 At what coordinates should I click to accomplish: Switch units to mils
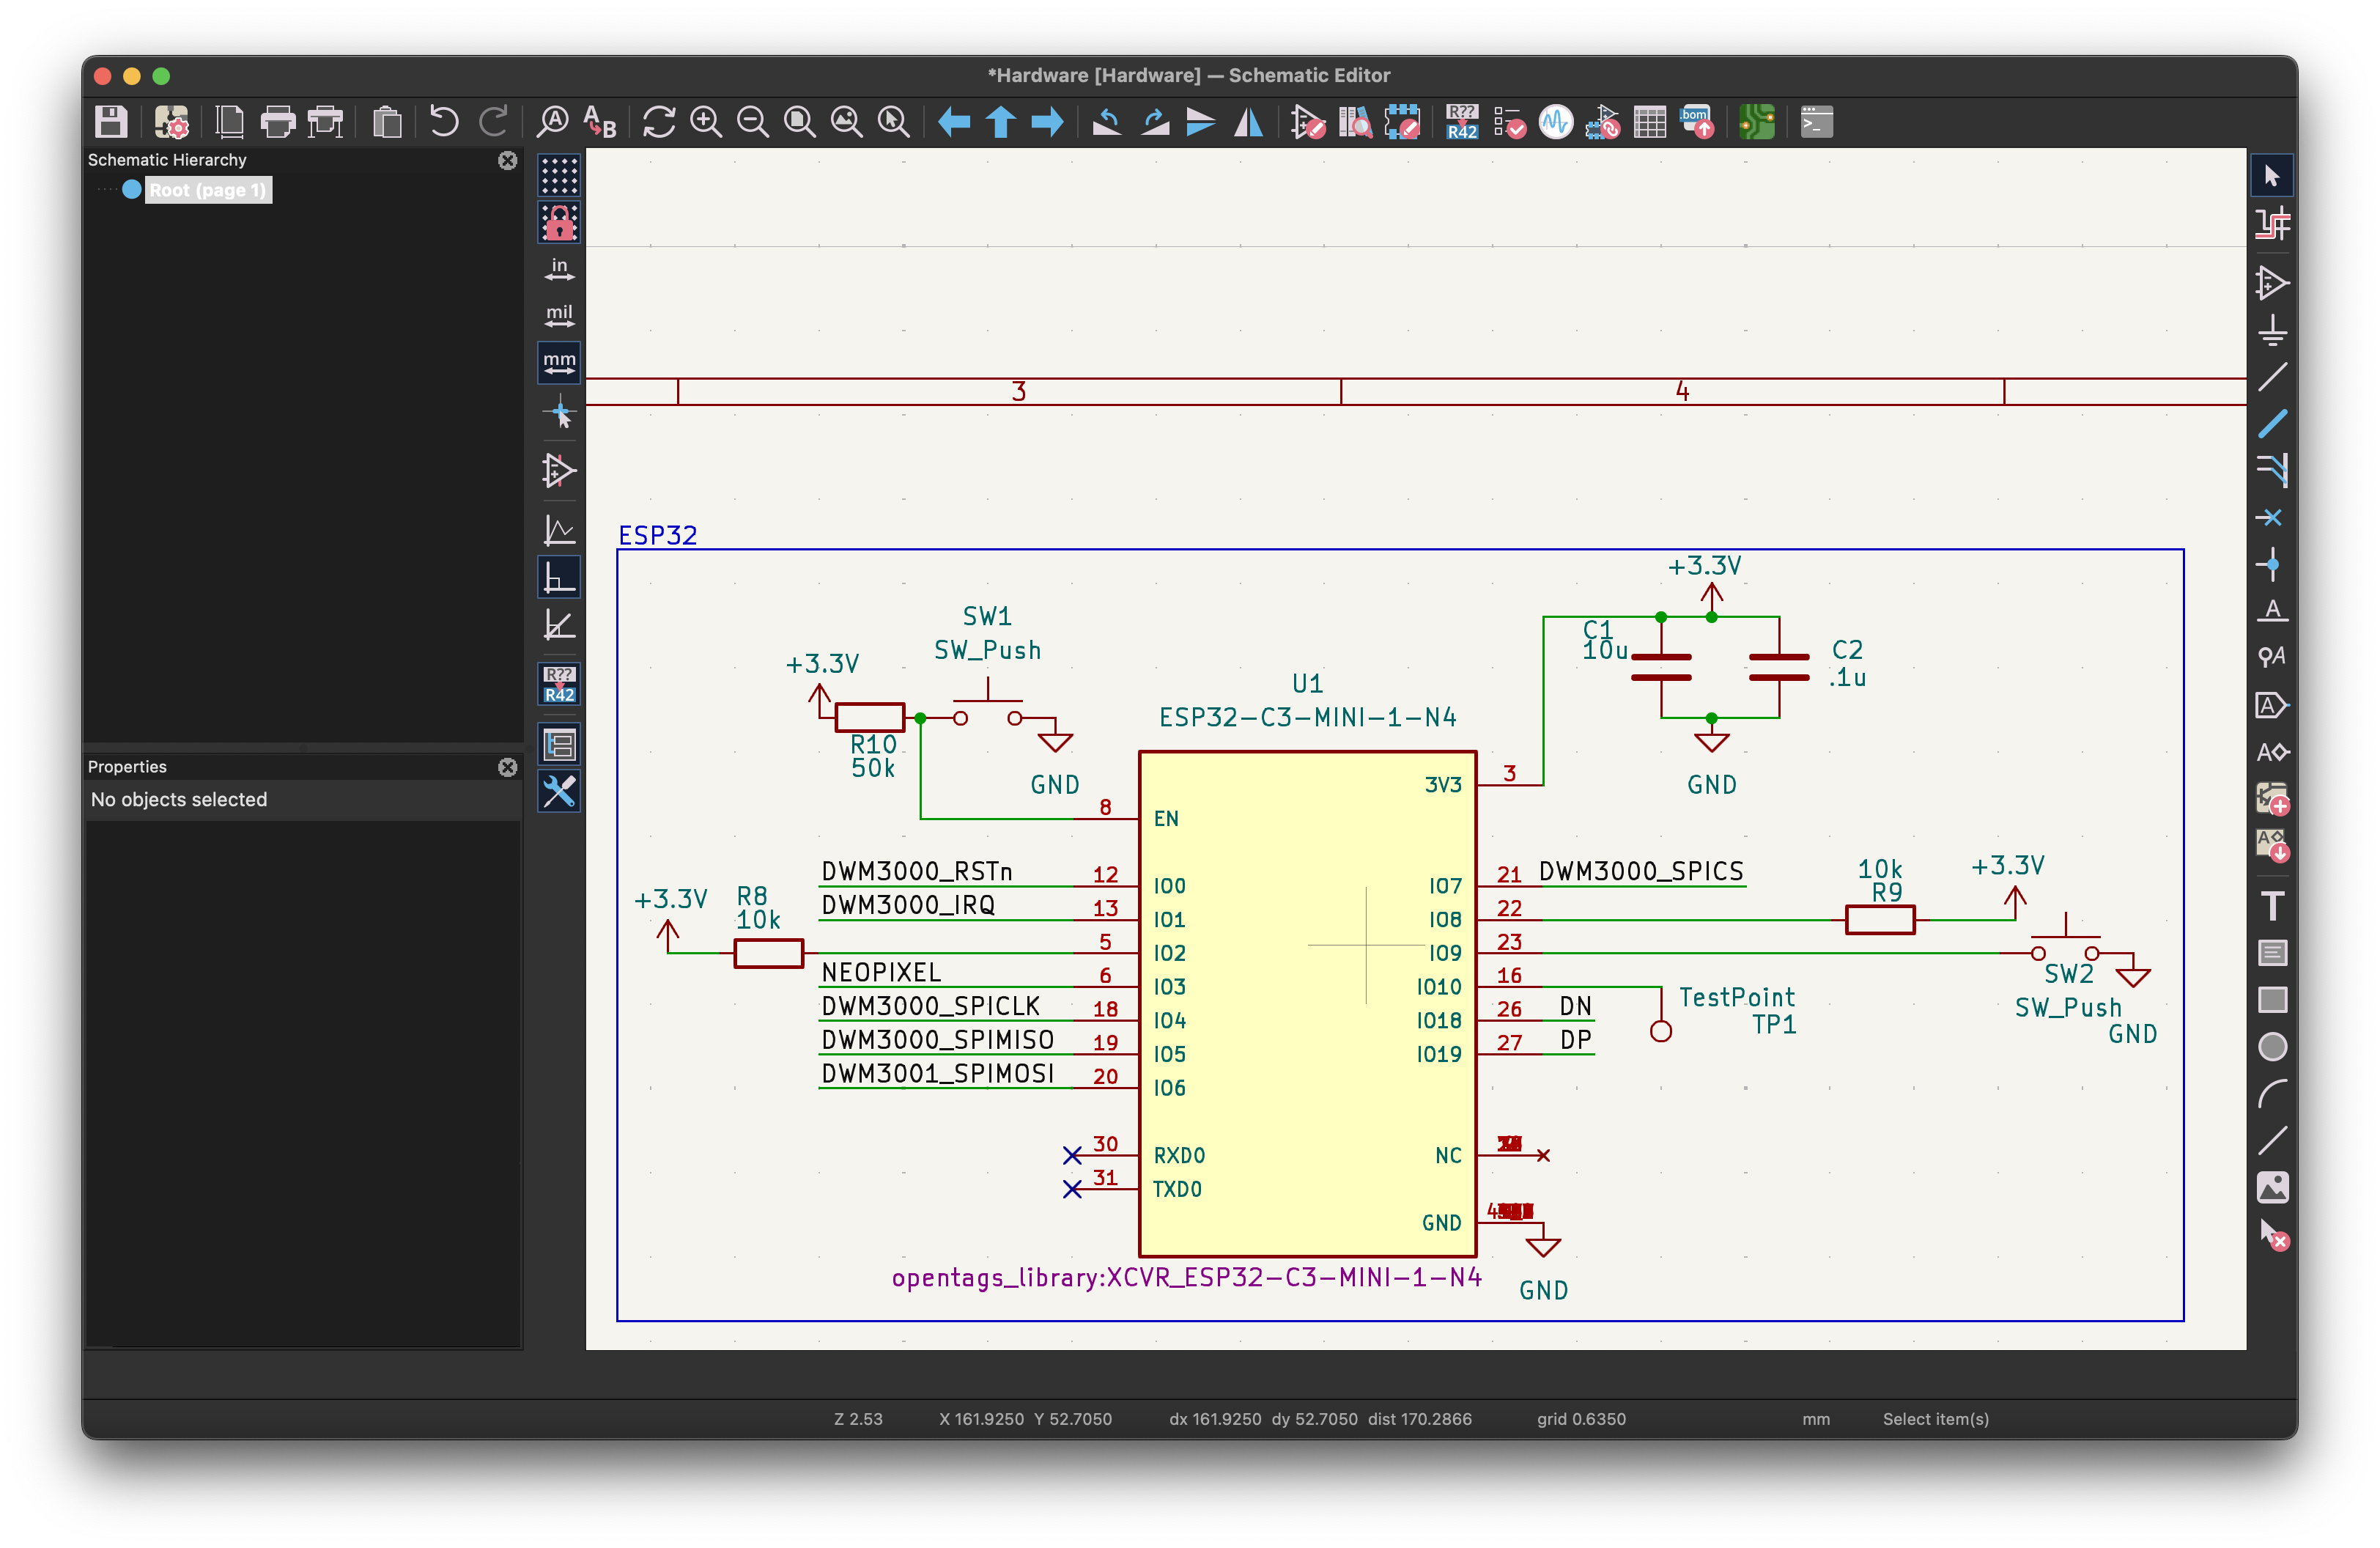[559, 316]
